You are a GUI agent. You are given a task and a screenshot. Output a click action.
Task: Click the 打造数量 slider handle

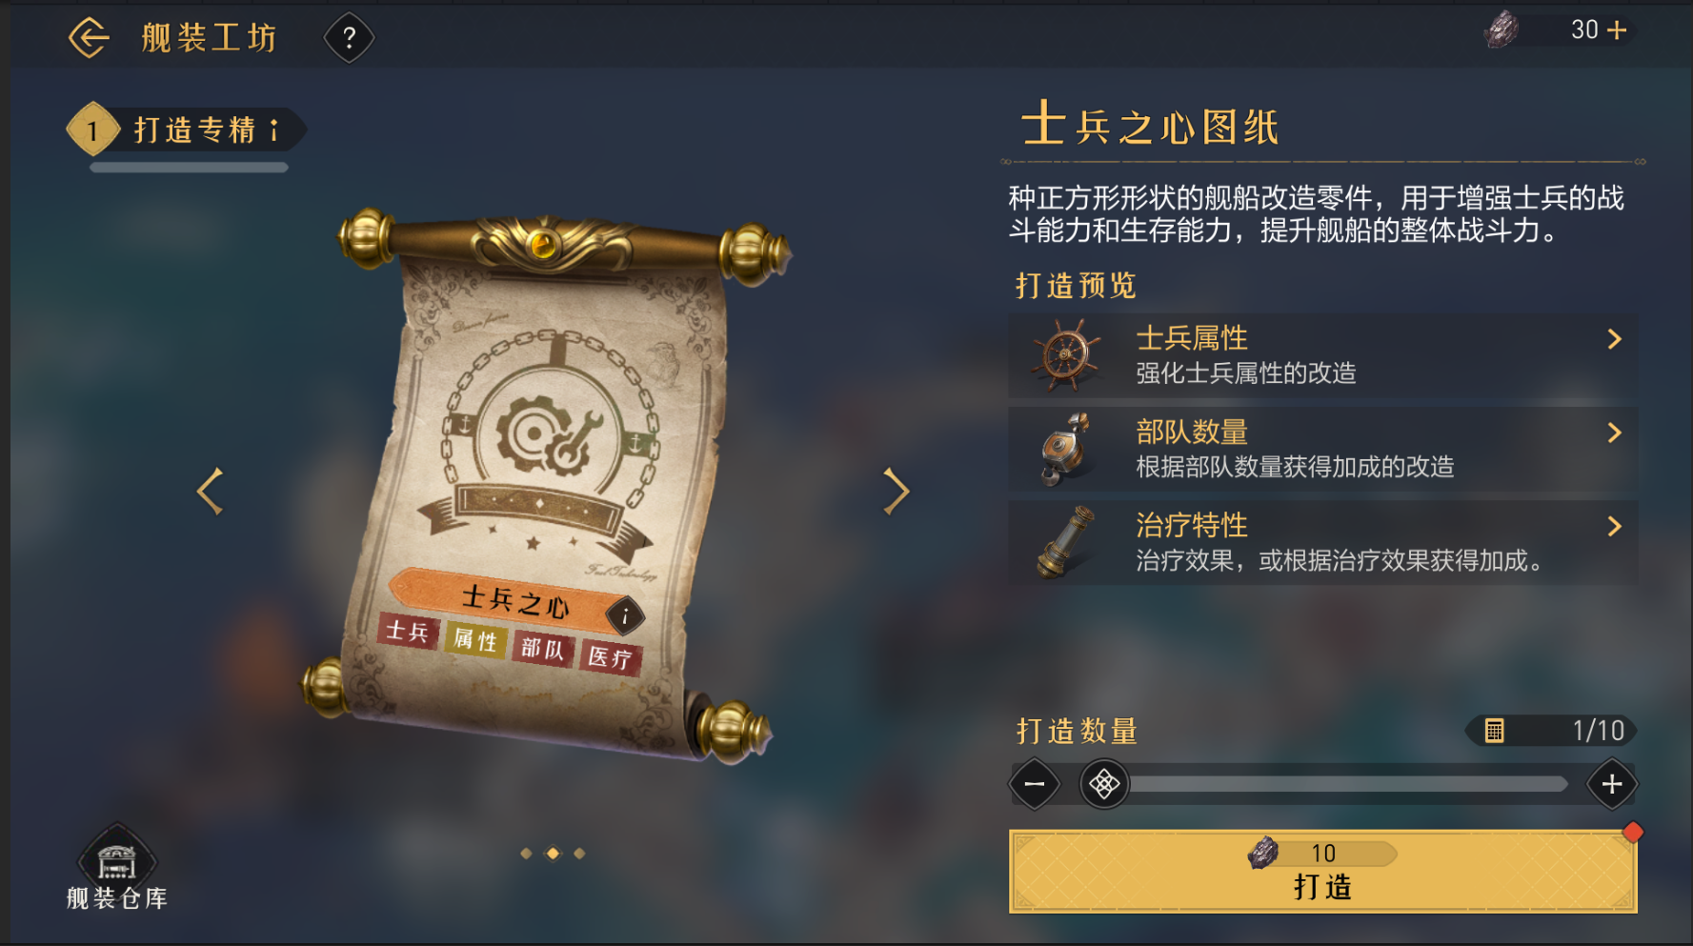pyautogui.click(x=1104, y=784)
